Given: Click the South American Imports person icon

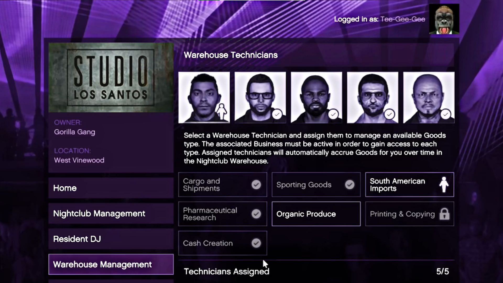Looking at the screenshot, I should [x=444, y=185].
